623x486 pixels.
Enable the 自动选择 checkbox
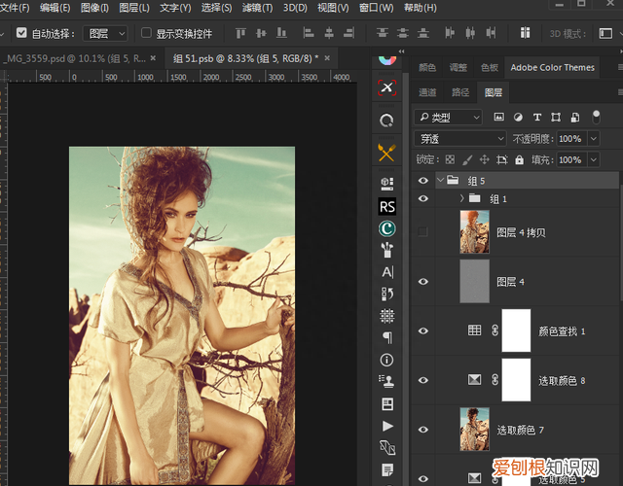point(21,33)
